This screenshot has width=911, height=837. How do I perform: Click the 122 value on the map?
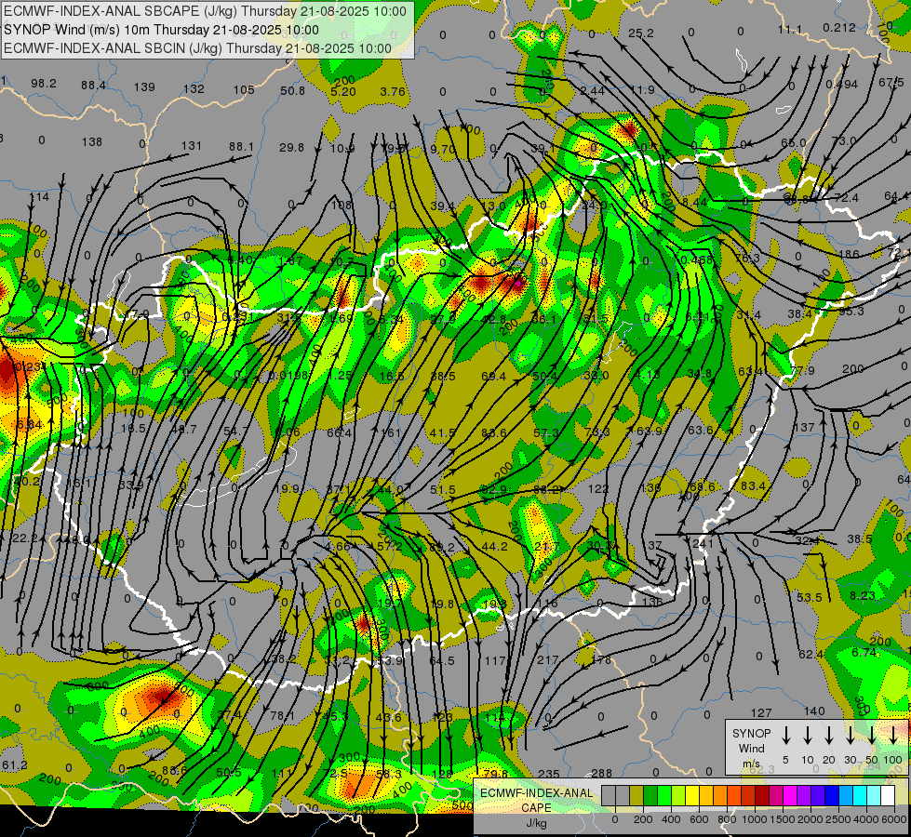click(x=598, y=489)
